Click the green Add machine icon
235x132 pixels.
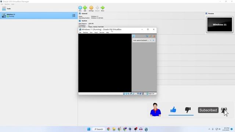click(x=85, y=8)
